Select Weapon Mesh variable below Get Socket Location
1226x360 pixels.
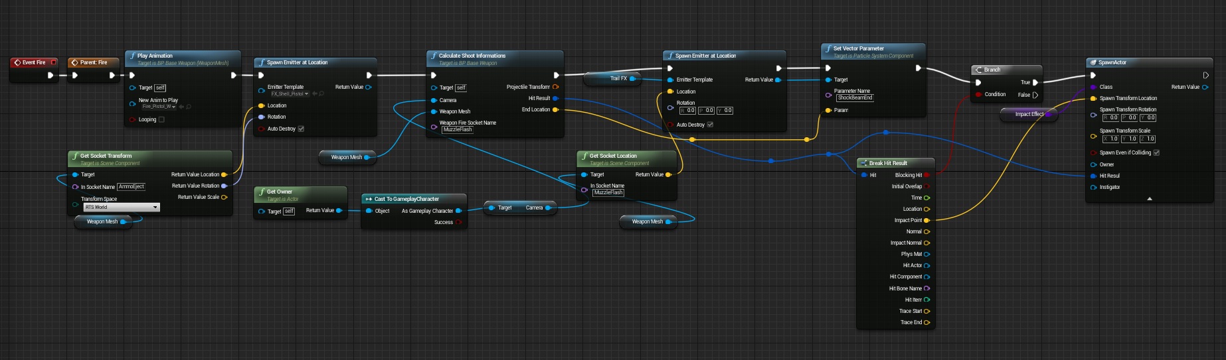pyautogui.click(x=648, y=221)
